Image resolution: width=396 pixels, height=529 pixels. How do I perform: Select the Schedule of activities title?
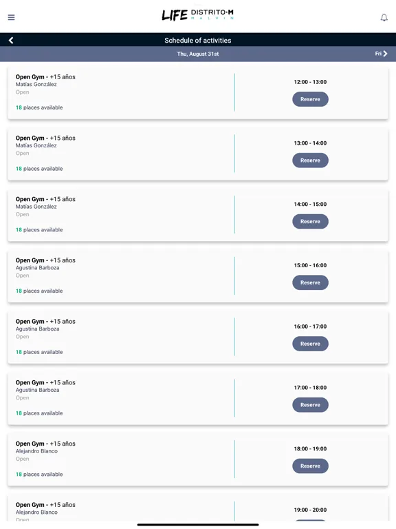198,41
